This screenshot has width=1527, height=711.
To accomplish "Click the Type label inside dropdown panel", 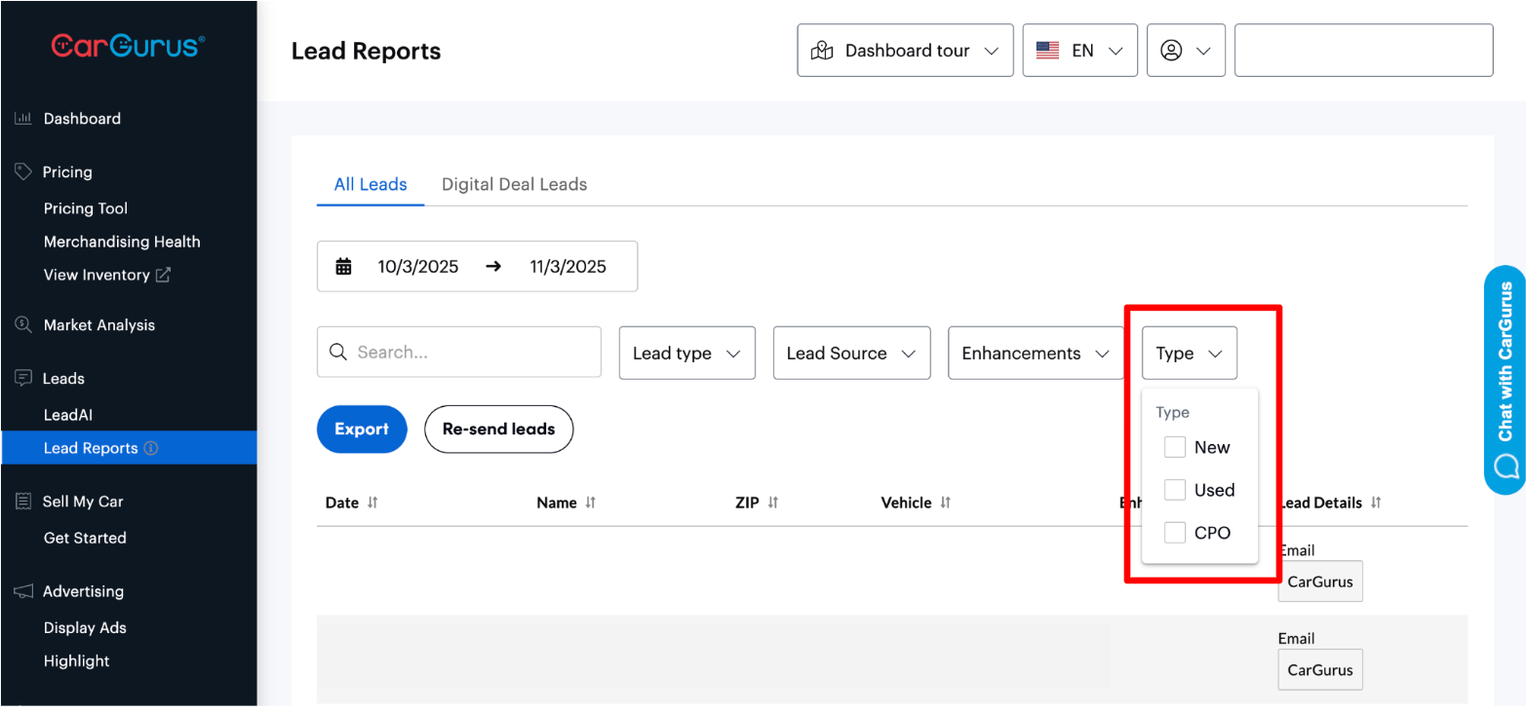I will (x=1173, y=412).
